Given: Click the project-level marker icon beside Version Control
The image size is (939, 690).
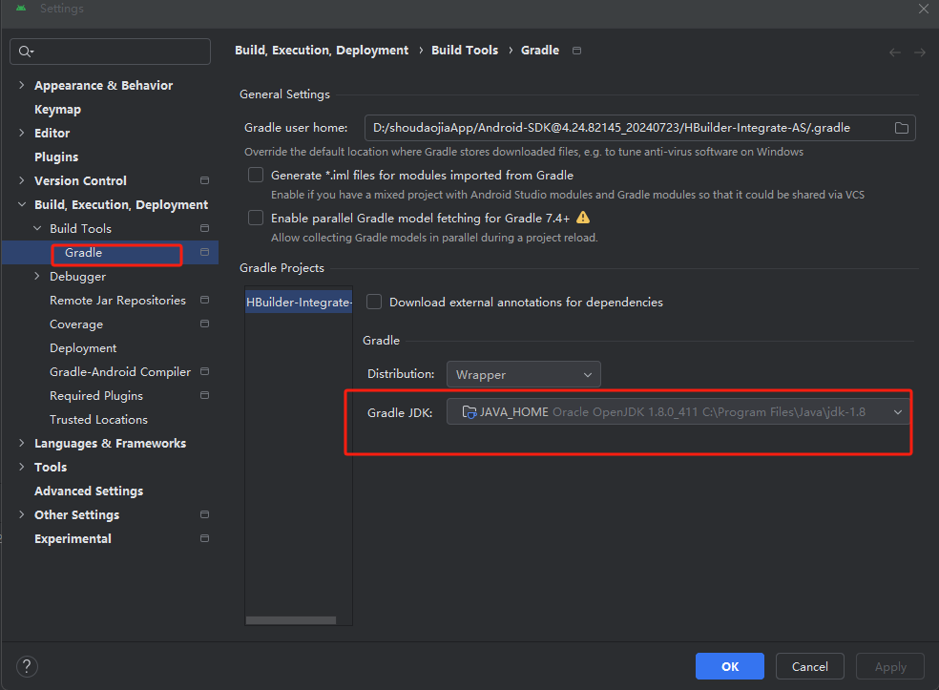Looking at the screenshot, I should click(204, 180).
